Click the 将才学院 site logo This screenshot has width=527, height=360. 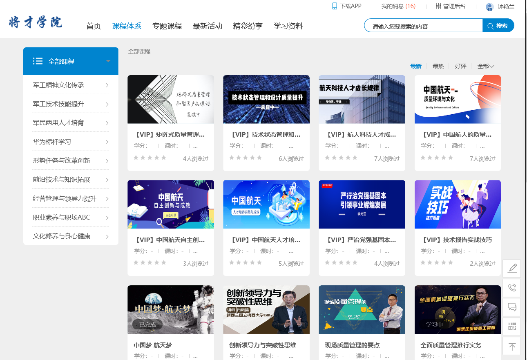click(x=35, y=22)
